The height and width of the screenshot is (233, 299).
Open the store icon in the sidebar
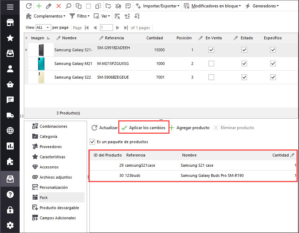click(10, 22)
